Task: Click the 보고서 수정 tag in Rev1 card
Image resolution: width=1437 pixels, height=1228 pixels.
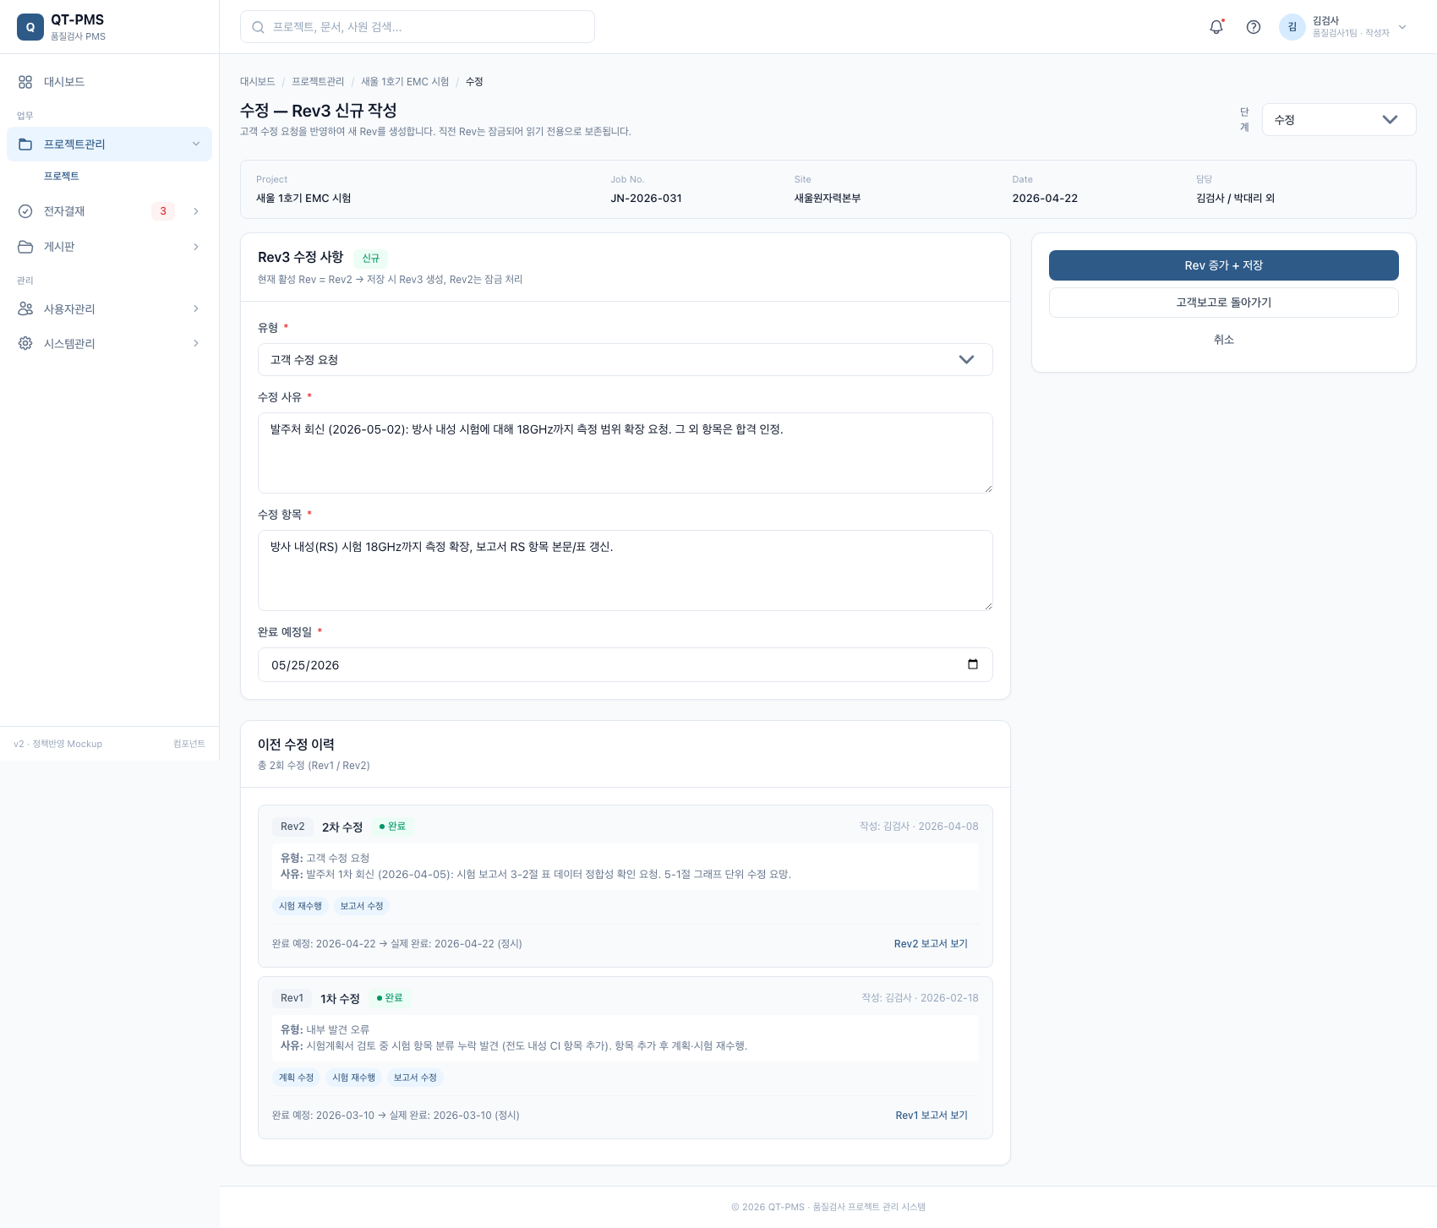Action: tap(415, 1078)
